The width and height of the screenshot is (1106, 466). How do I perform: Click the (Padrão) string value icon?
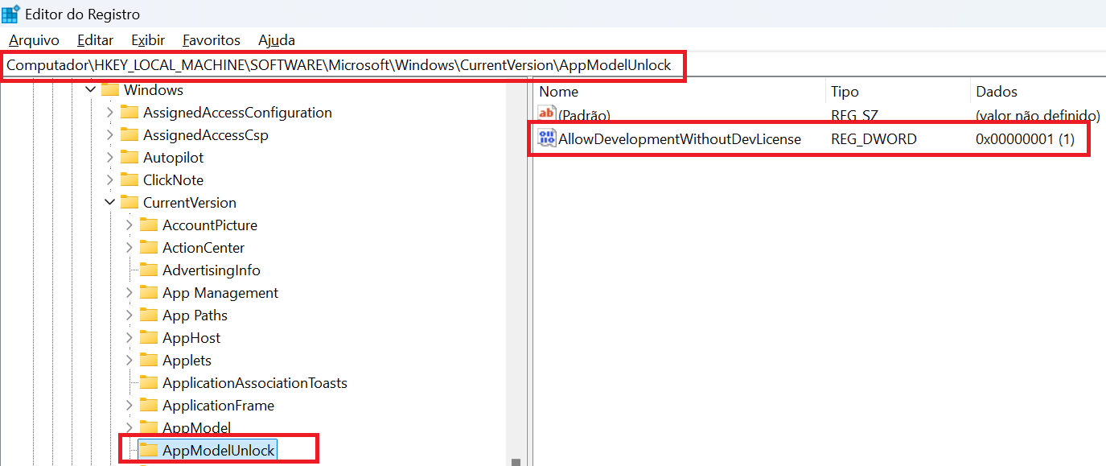(x=547, y=114)
